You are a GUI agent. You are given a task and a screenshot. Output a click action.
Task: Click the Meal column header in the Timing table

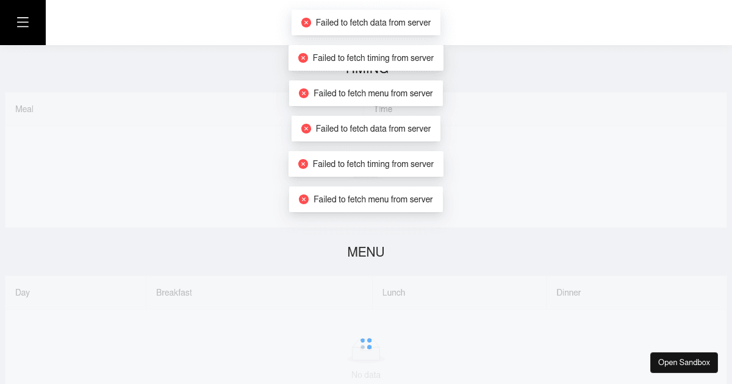pyautogui.click(x=24, y=109)
